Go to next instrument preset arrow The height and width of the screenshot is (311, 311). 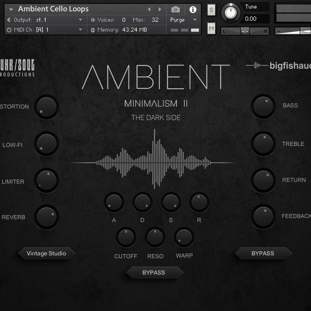pos(160,9)
